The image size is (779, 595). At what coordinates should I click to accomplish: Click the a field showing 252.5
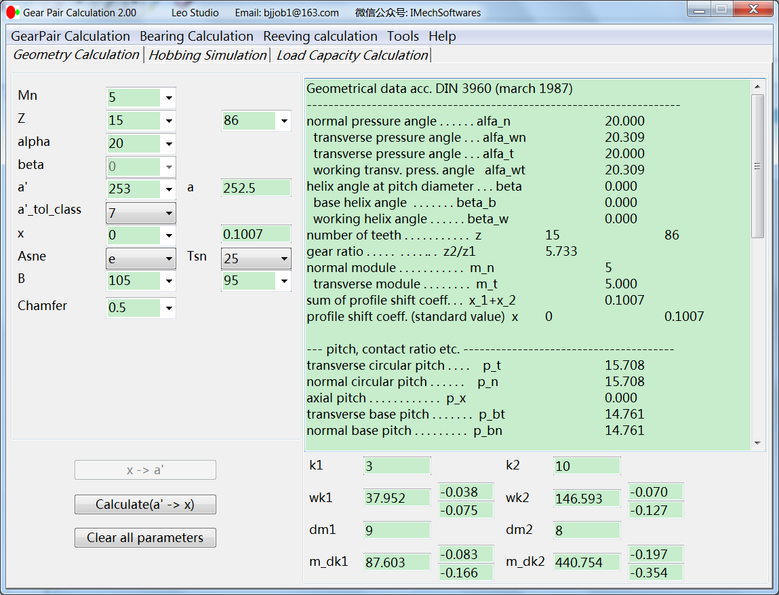coord(256,188)
